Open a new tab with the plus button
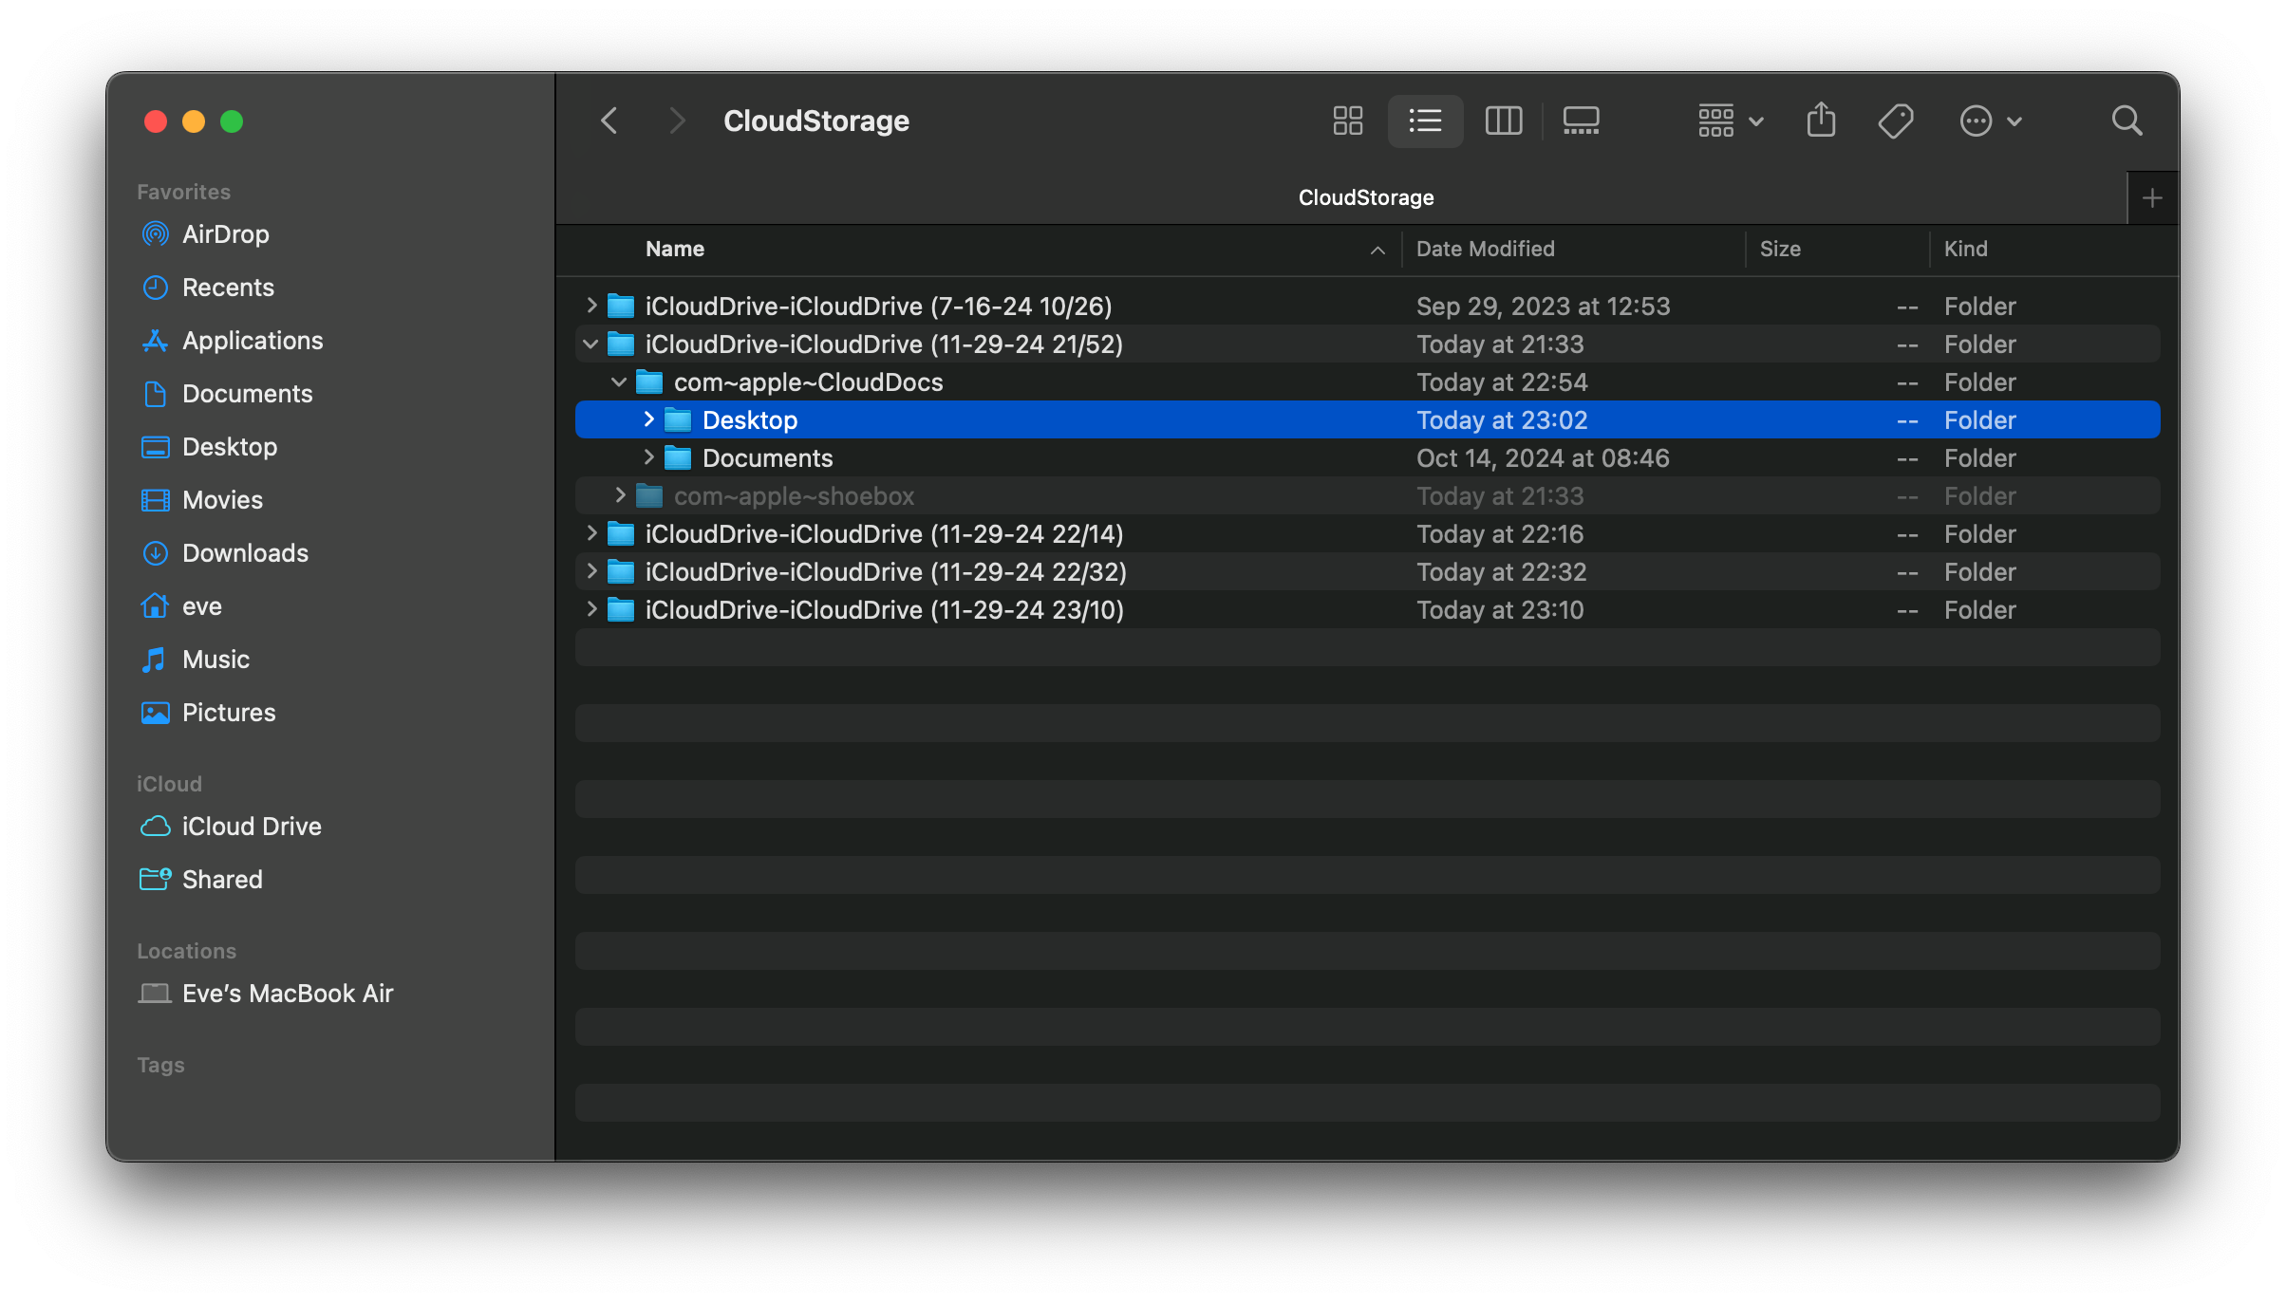Image resolution: width=2286 pixels, height=1302 pixels. [2152, 196]
